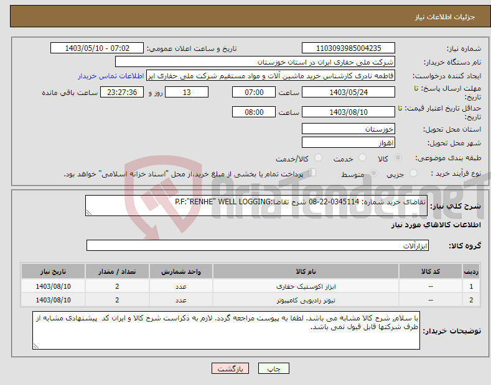Click the requester field فاطمه نادری
Image resolution: width=491 pixels, height=385 pixels.
(x=271, y=76)
